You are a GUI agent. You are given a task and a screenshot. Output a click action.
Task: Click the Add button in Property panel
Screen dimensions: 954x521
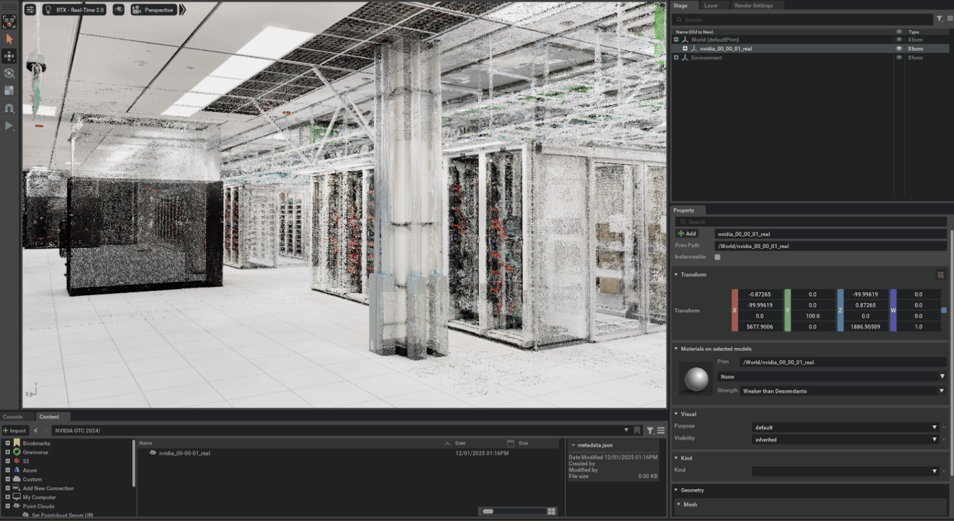tap(687, 234)
